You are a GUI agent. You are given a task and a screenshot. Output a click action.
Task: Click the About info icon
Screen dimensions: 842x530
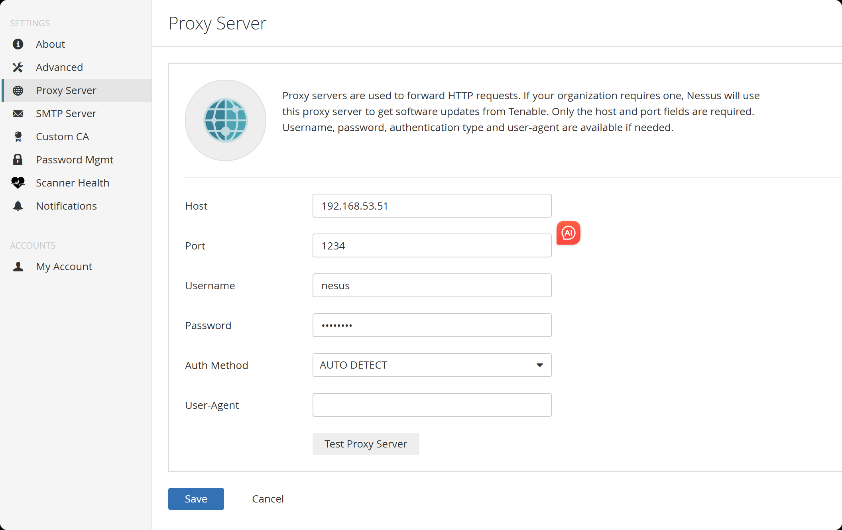(x=18, y=44)
